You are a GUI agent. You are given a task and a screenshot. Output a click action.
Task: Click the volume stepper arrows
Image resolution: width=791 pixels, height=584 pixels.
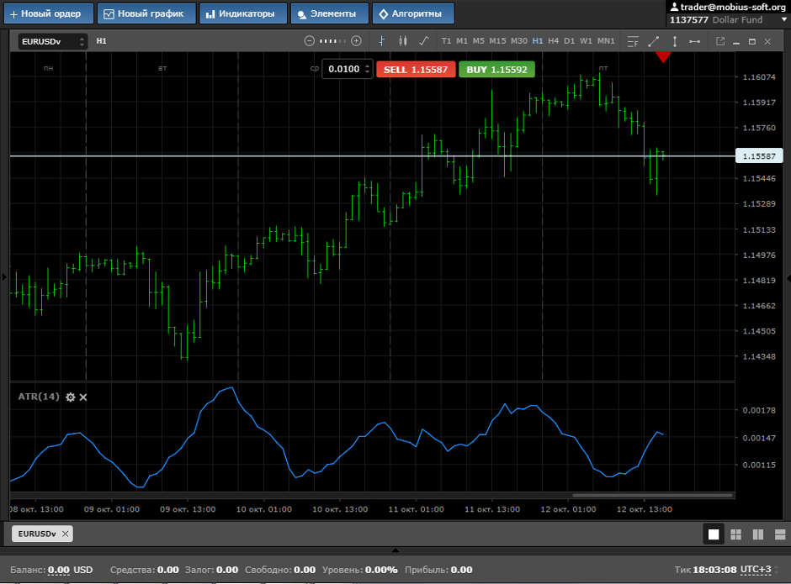click(367, 69)
